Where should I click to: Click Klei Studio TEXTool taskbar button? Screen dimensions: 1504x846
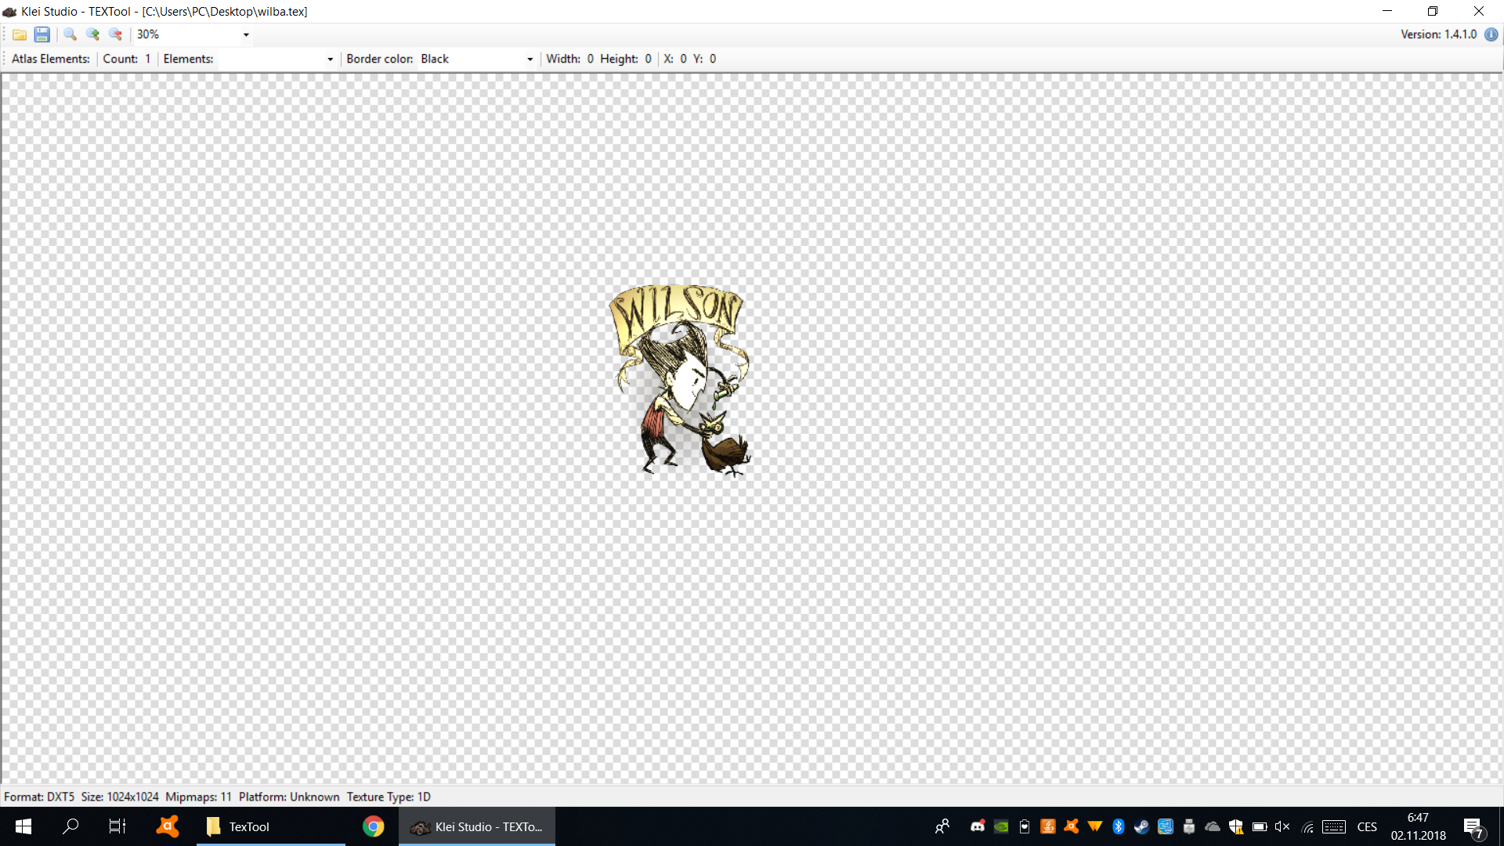pos(477,826)
